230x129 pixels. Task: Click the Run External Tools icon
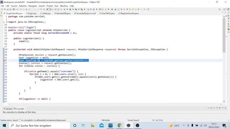point(82,9)
